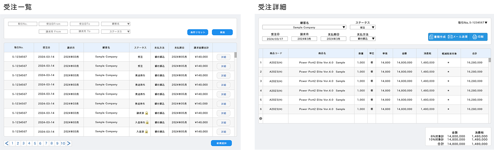Click the 商品コード column header
The width and height of the screenshot is (494, 150).
tap(276, 53)
